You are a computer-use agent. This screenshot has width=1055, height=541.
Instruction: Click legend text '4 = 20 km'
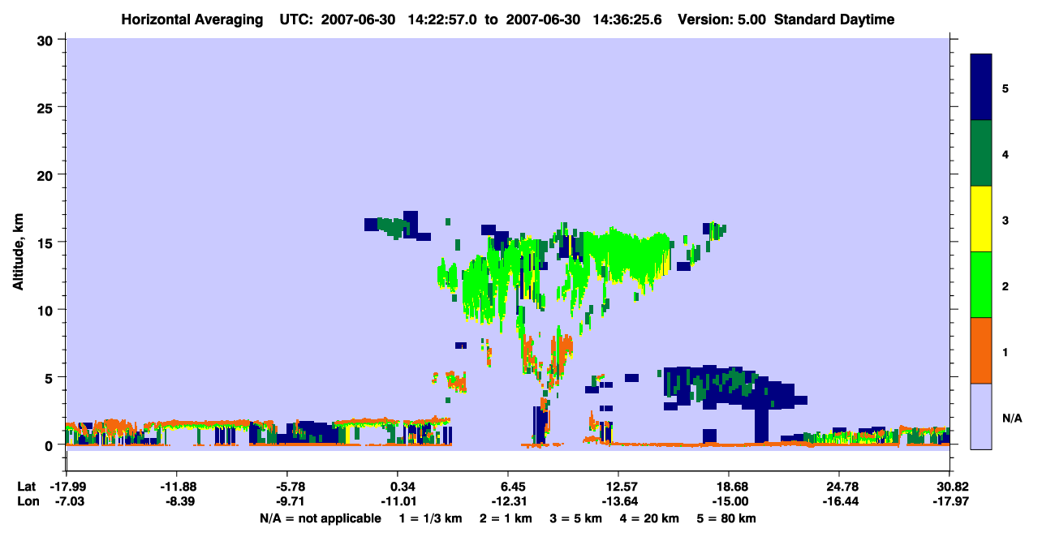pyautogui.click(x=651, y=518)
